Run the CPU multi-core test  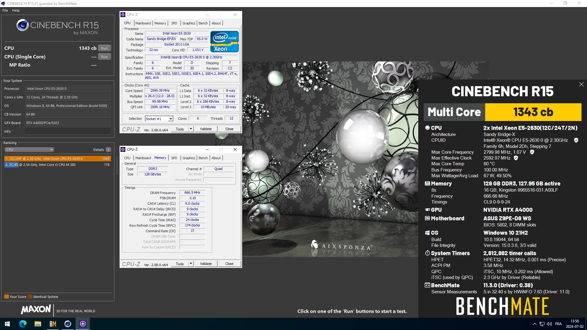[x=105, y=48]
